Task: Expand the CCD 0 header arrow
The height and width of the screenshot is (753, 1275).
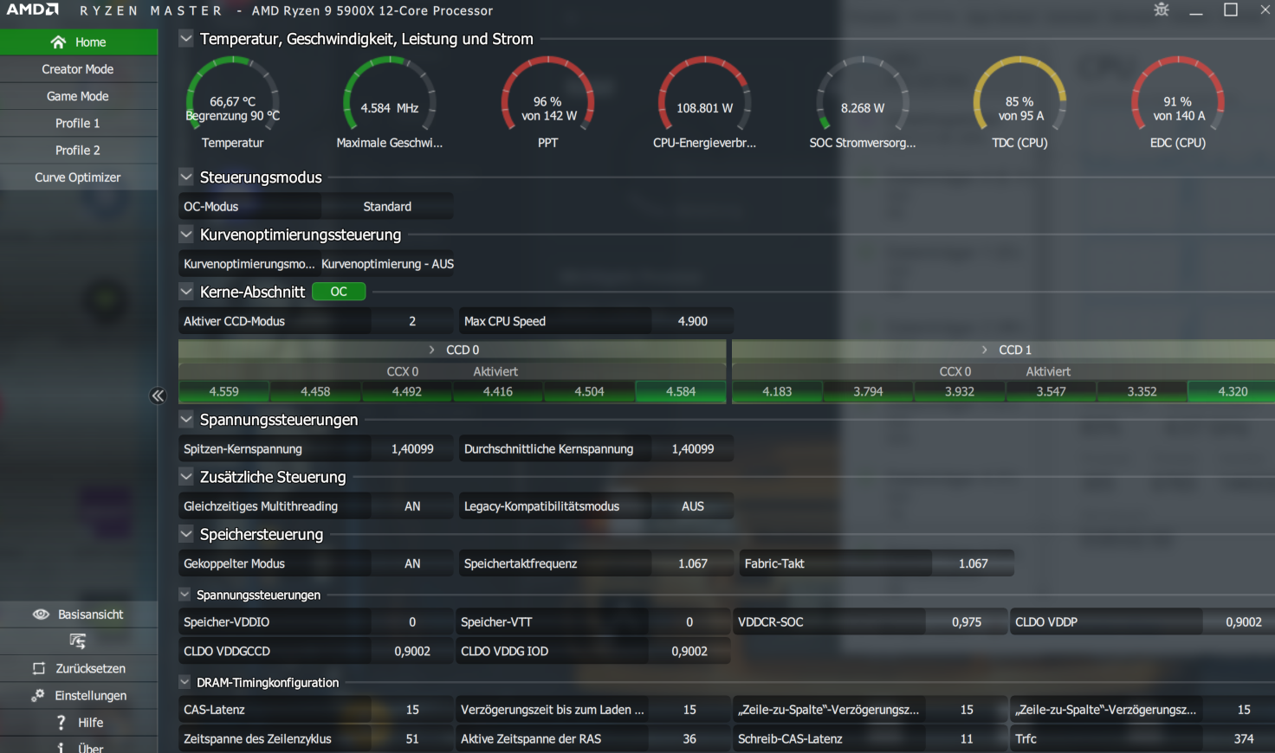Action: click(431, 350)
